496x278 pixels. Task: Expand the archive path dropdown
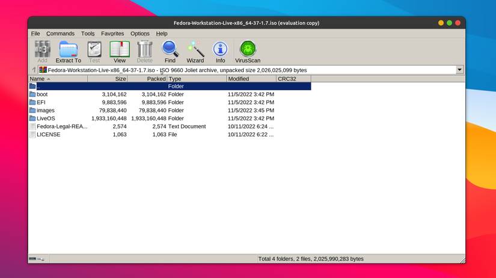click(460, 70)
